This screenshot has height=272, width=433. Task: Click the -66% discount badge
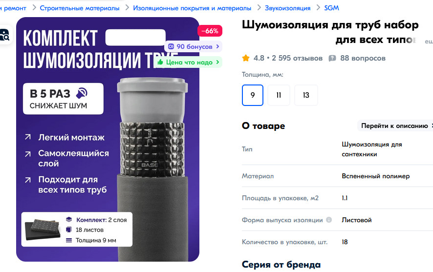click(210, 31)
